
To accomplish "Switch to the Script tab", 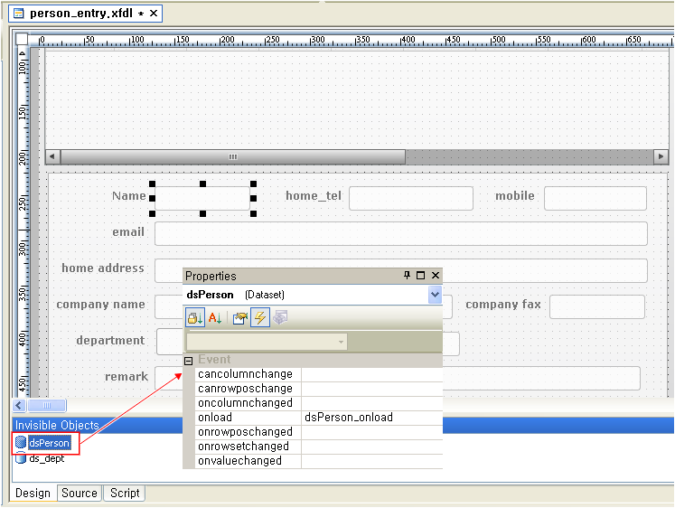I will (x=125, y=493).
